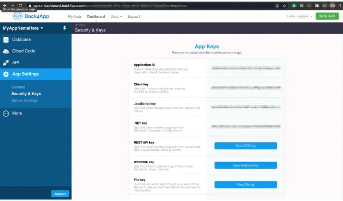Expand the Hello user account dropdown

299,16
